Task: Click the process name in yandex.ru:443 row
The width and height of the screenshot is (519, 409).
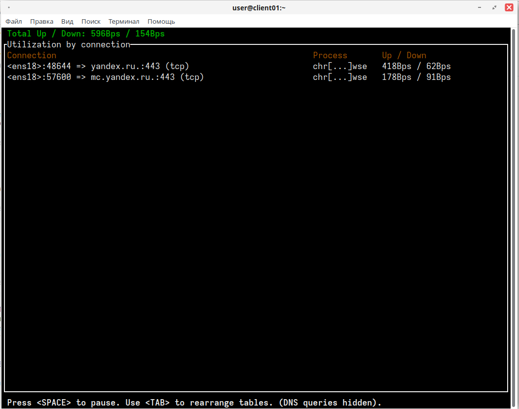Action: tap(340, 66)
